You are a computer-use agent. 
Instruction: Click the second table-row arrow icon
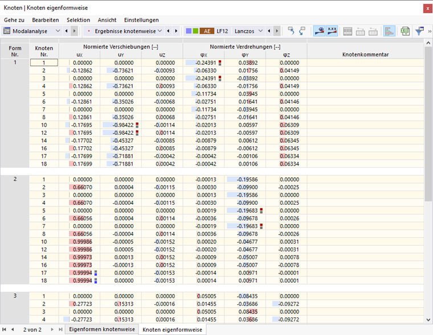373,31
